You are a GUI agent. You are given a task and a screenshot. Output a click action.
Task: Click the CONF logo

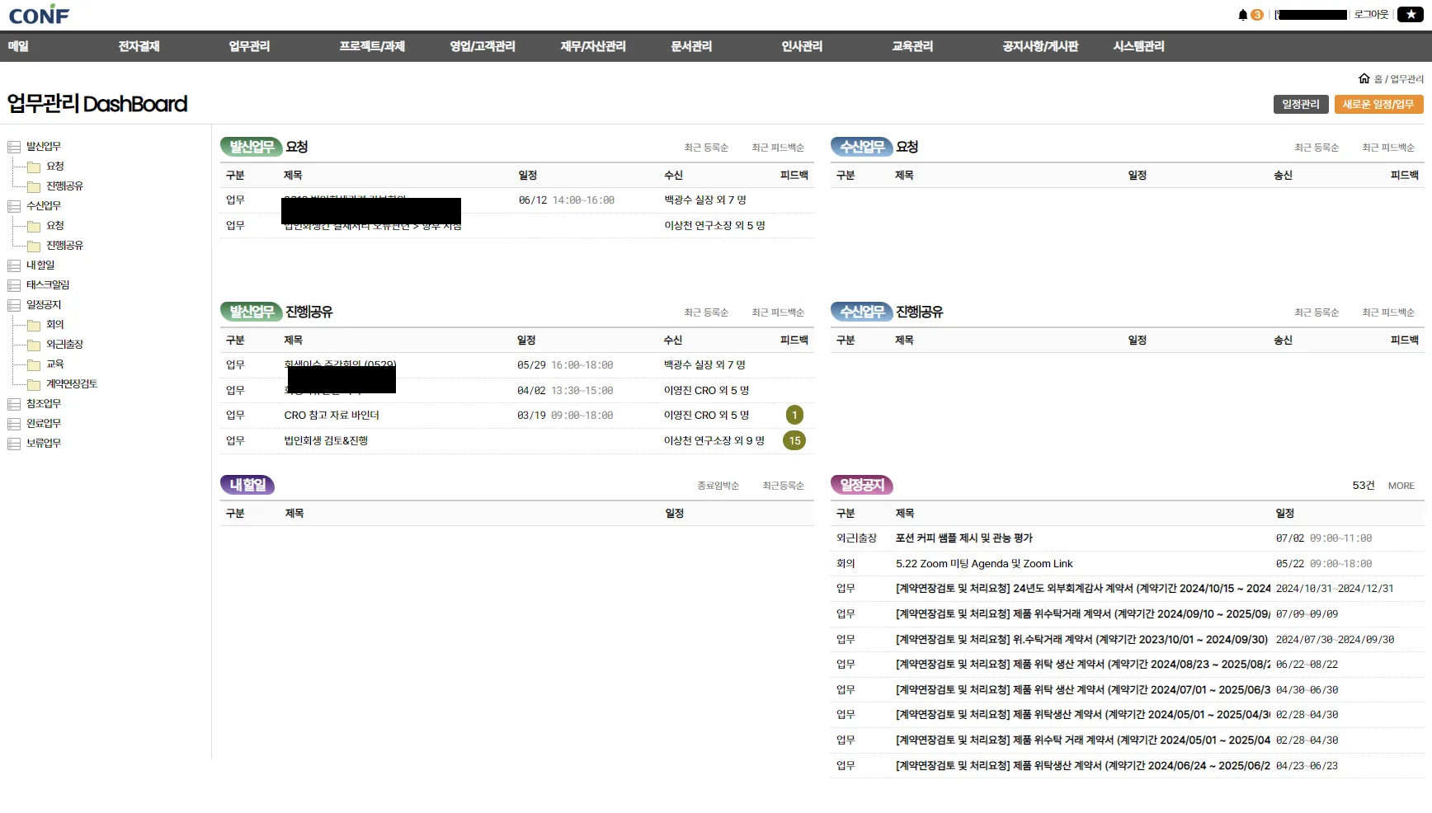(x=39, y=15)
